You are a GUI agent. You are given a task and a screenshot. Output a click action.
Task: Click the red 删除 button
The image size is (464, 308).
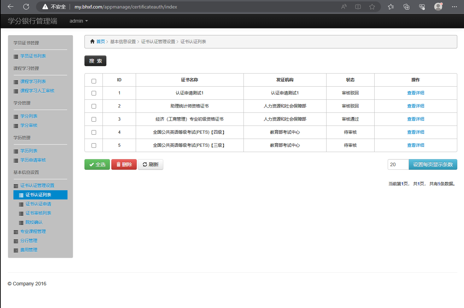124,164
